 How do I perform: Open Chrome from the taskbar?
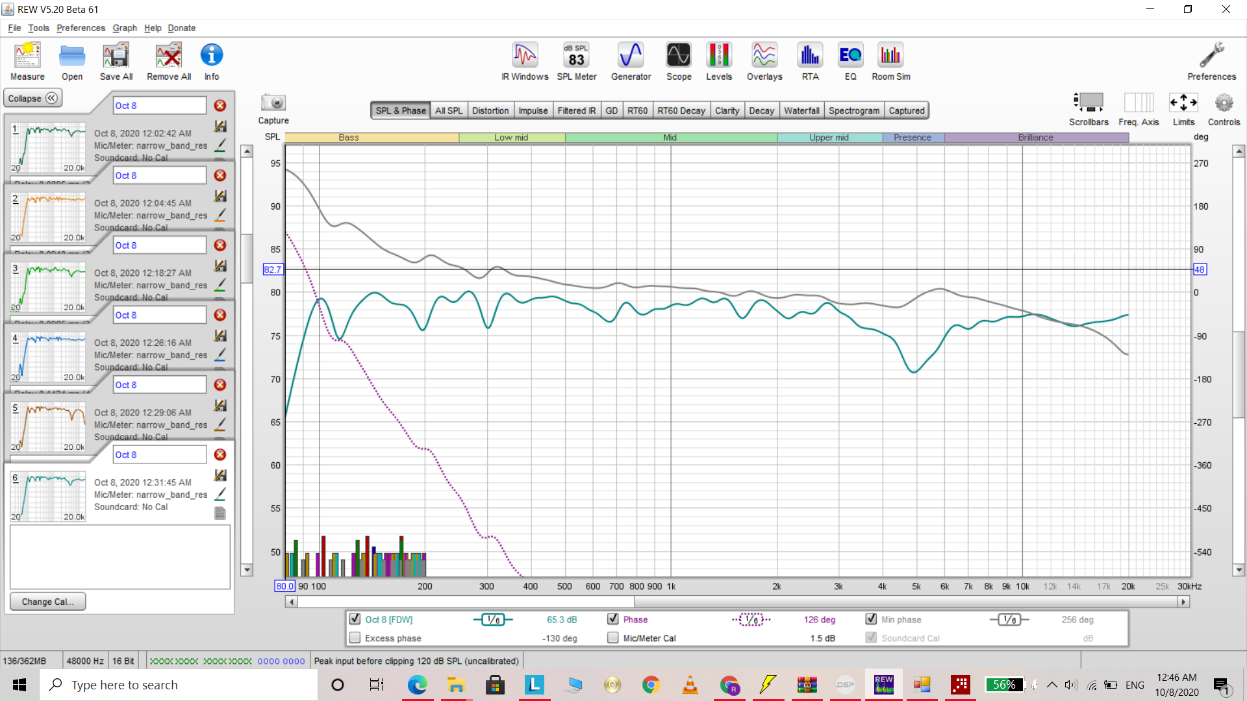tap(651, 685)
